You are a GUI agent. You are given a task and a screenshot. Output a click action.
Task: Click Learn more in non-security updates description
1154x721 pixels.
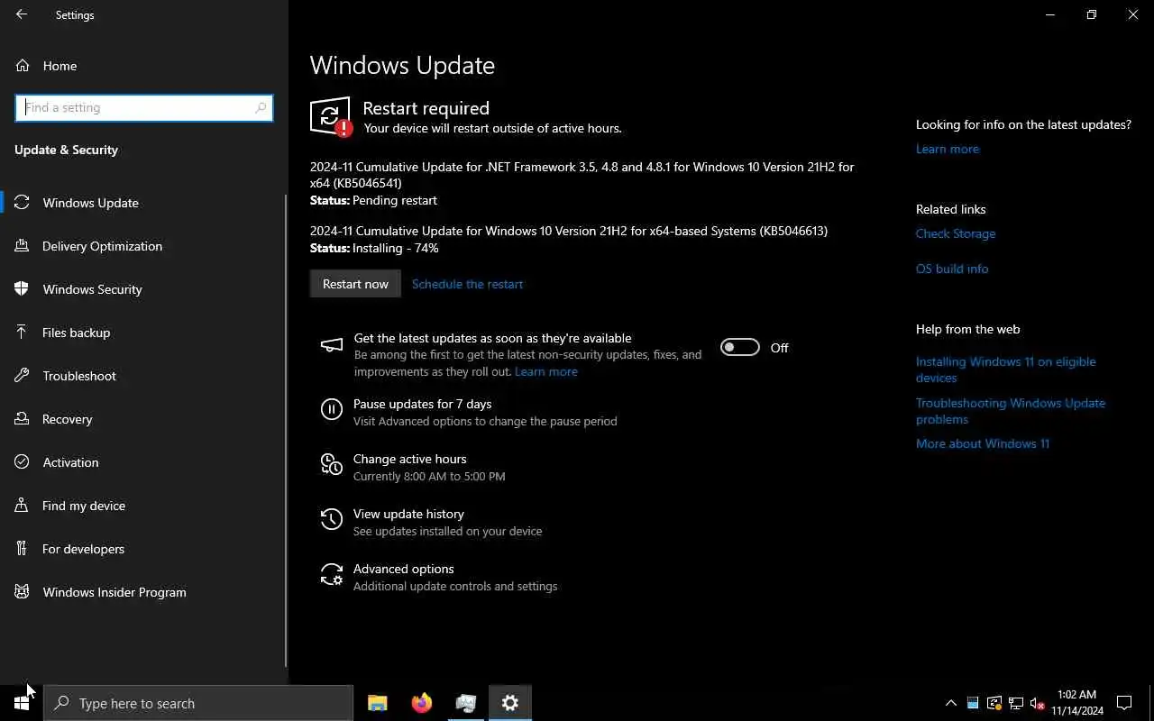click(x=546, y=371)
